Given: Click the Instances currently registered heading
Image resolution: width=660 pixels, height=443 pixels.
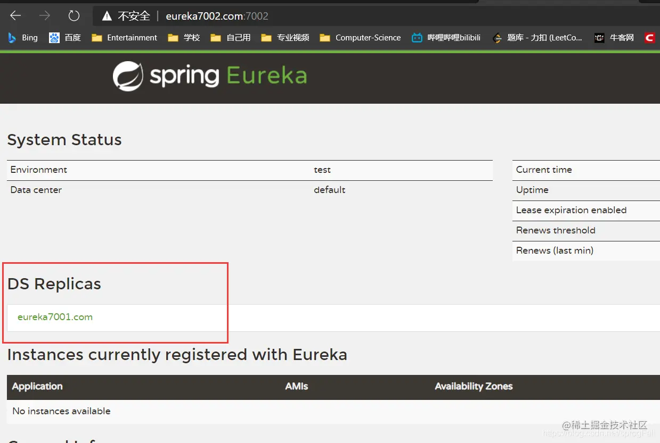Looking at the screenshot, I should [177, 355].
